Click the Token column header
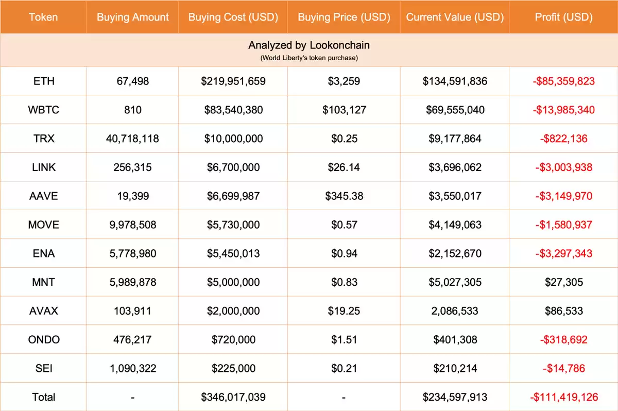Image resolution: width=618 pixels, height=411 pixels. tap(43, 17)
